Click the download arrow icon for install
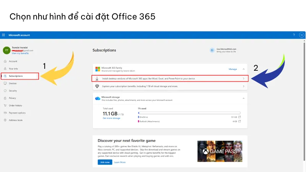This screenshot has height=172, width=306. coord(97,78)
